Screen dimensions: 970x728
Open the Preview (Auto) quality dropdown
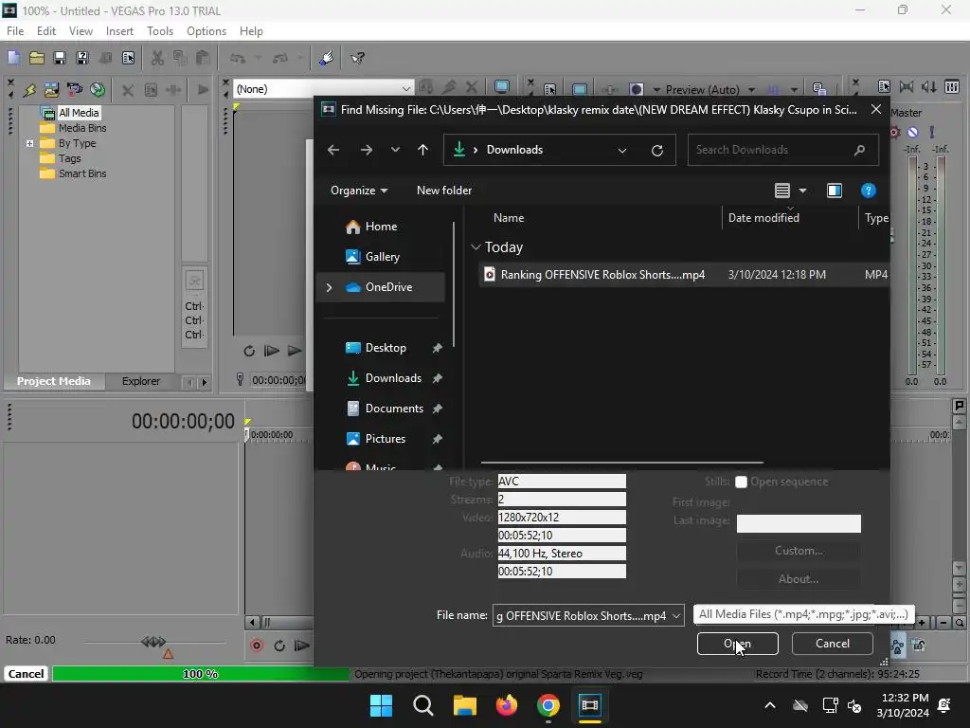click(x=751, y=90)
